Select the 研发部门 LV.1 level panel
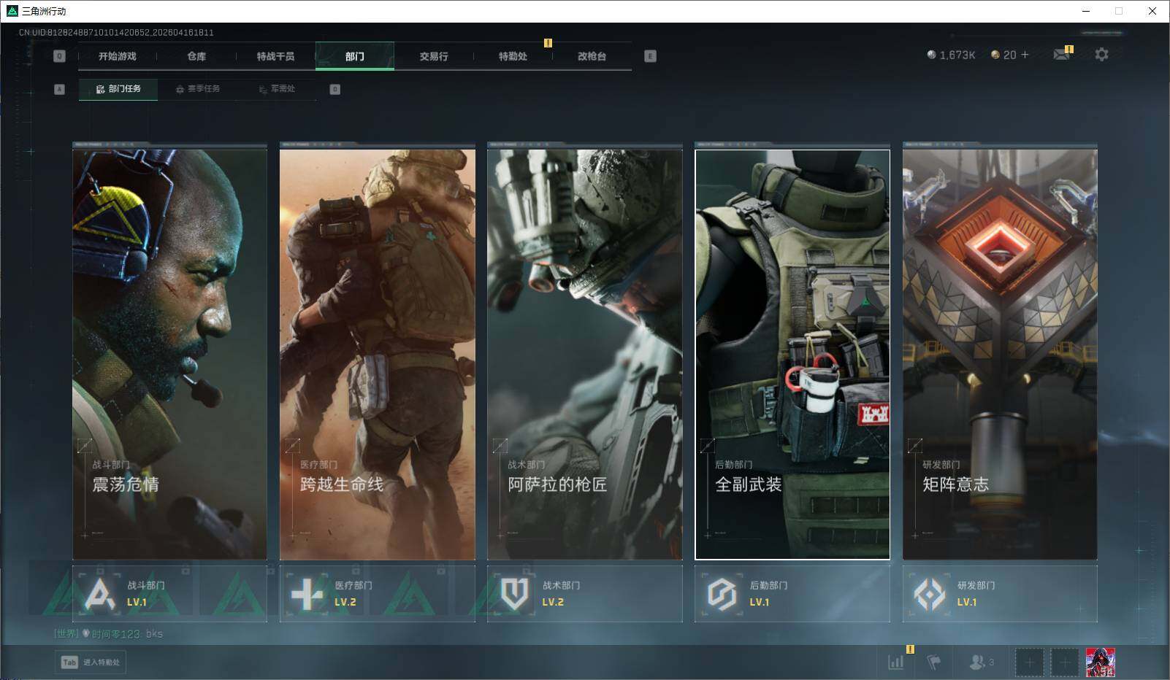The height and width of the screenshot is (680, 1170). click(1000, 594)
